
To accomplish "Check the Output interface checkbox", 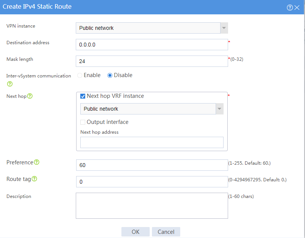I will point(83,122).
